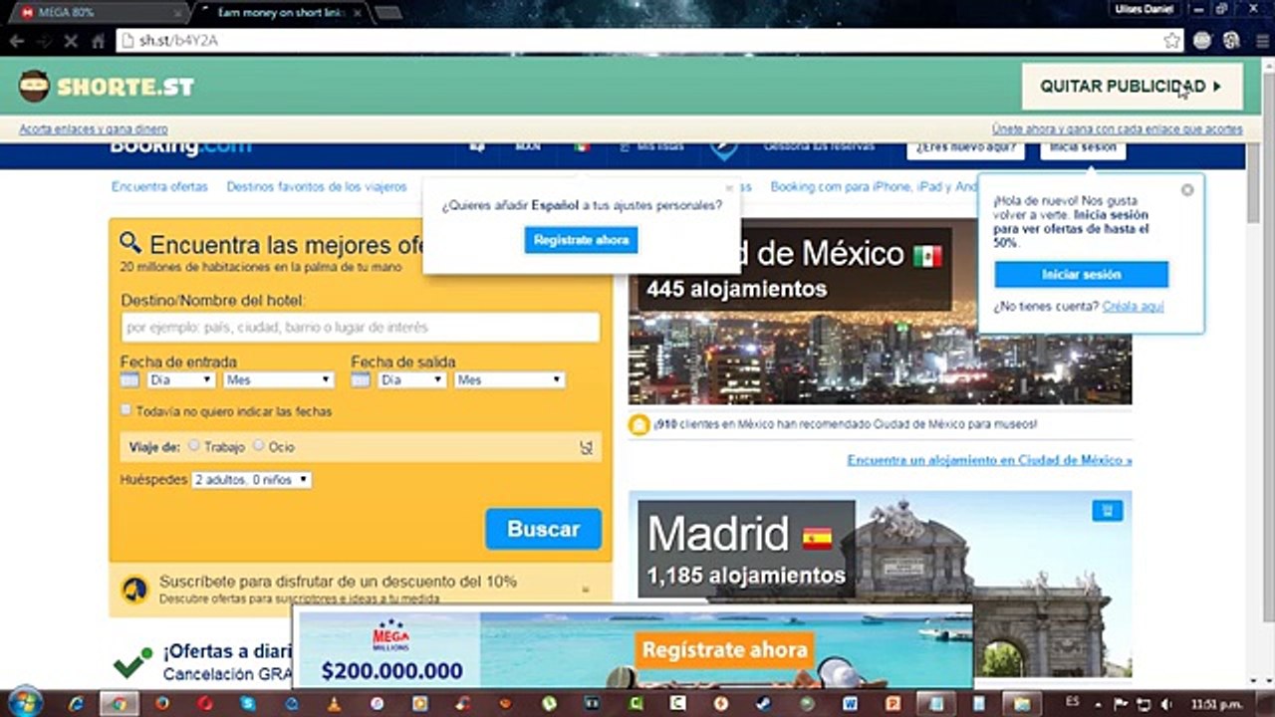Expand the Huéspedes 2 adultos dropdown
The image size is (1275, 717).
click(251, 480)
